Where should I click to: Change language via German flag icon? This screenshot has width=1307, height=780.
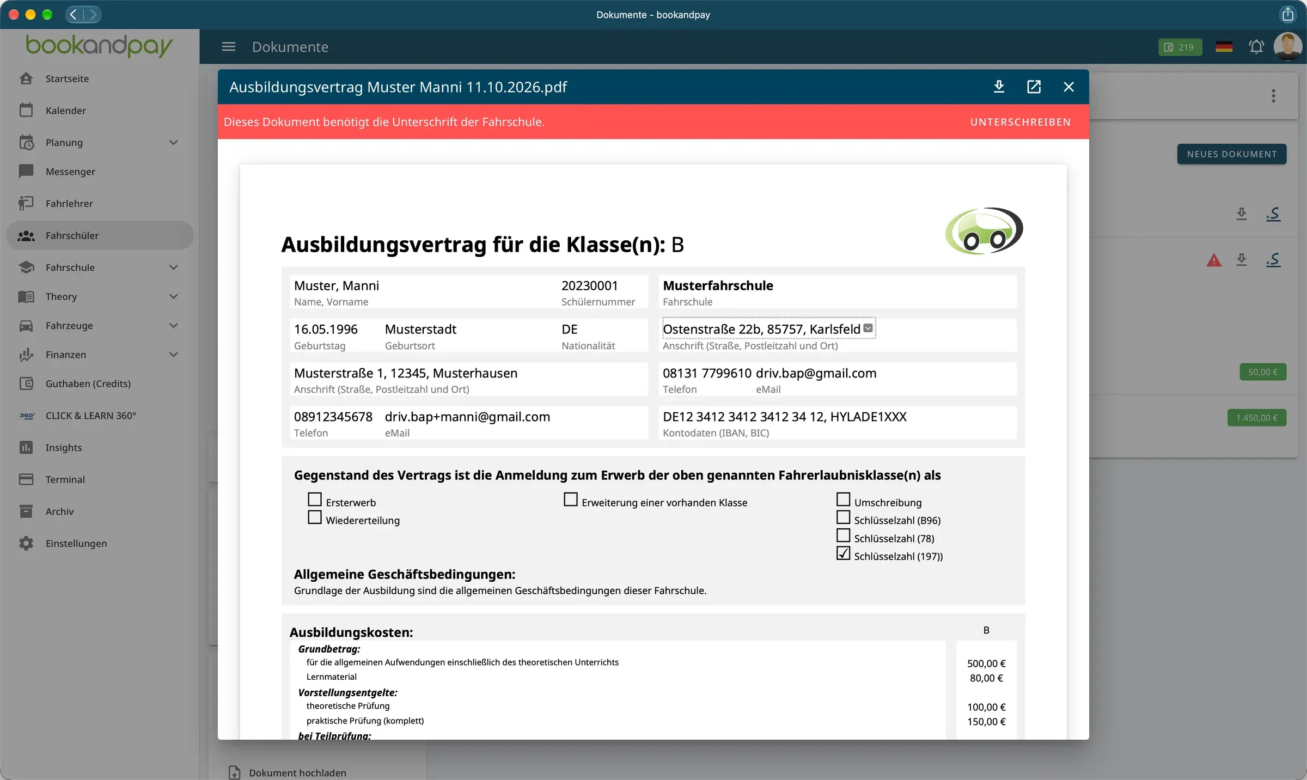[x=1224, y=47]
